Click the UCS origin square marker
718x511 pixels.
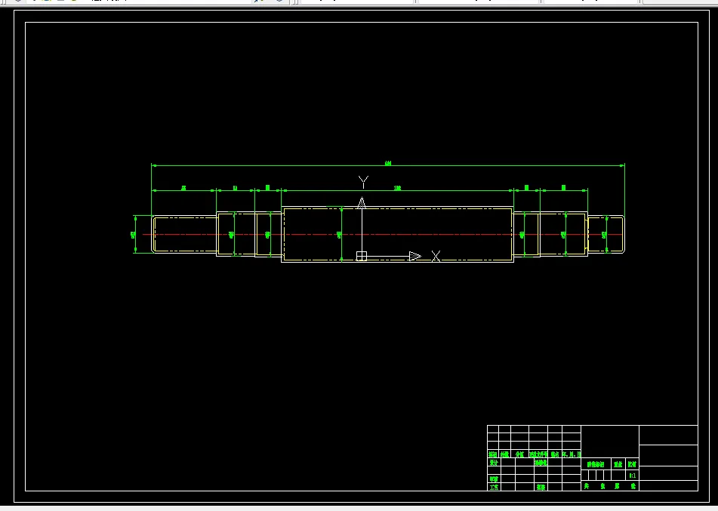coord(362,256)
